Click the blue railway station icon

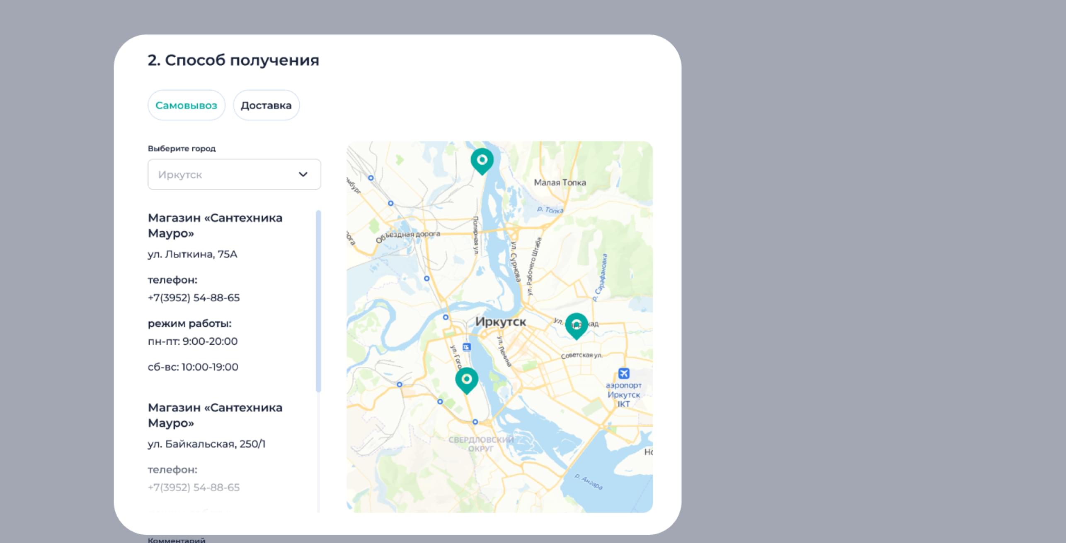pos(467,347)
